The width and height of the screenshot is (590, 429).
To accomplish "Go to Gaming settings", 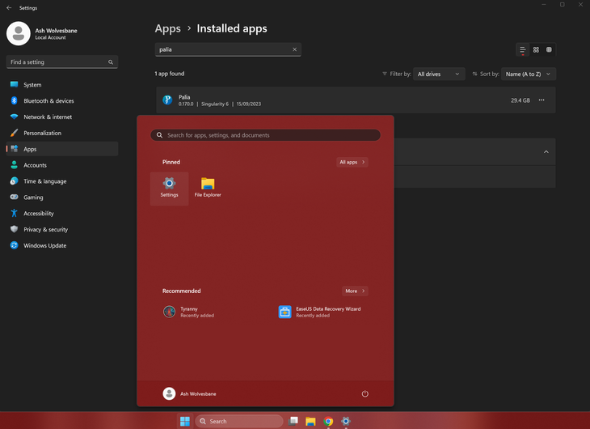I will point(62,198).
